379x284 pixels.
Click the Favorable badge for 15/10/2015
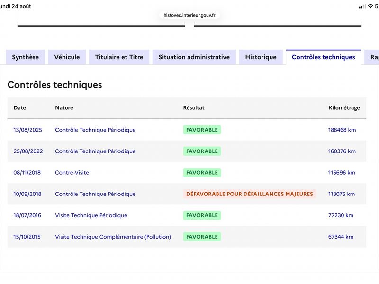202,237
